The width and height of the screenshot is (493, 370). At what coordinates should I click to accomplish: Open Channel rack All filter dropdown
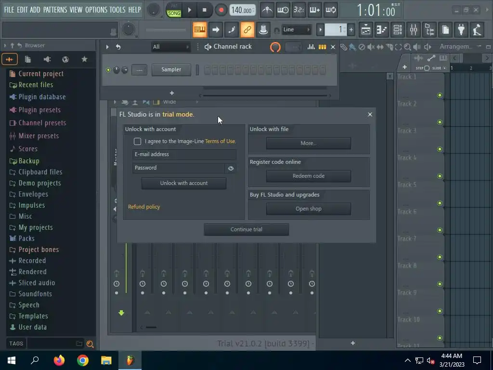coord(171,47)
